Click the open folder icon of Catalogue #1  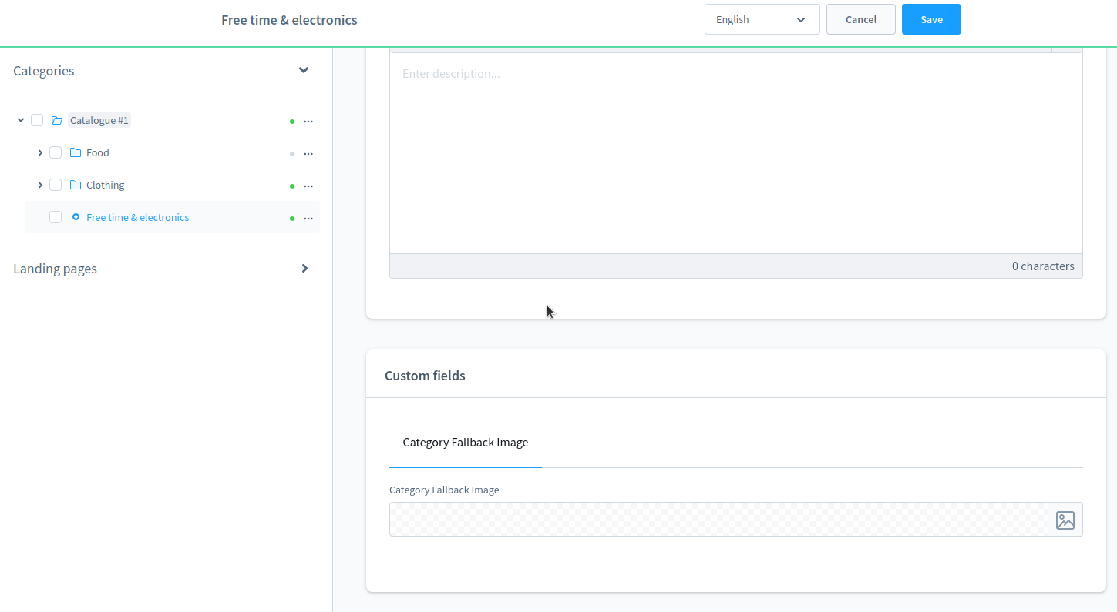point(57,120)
